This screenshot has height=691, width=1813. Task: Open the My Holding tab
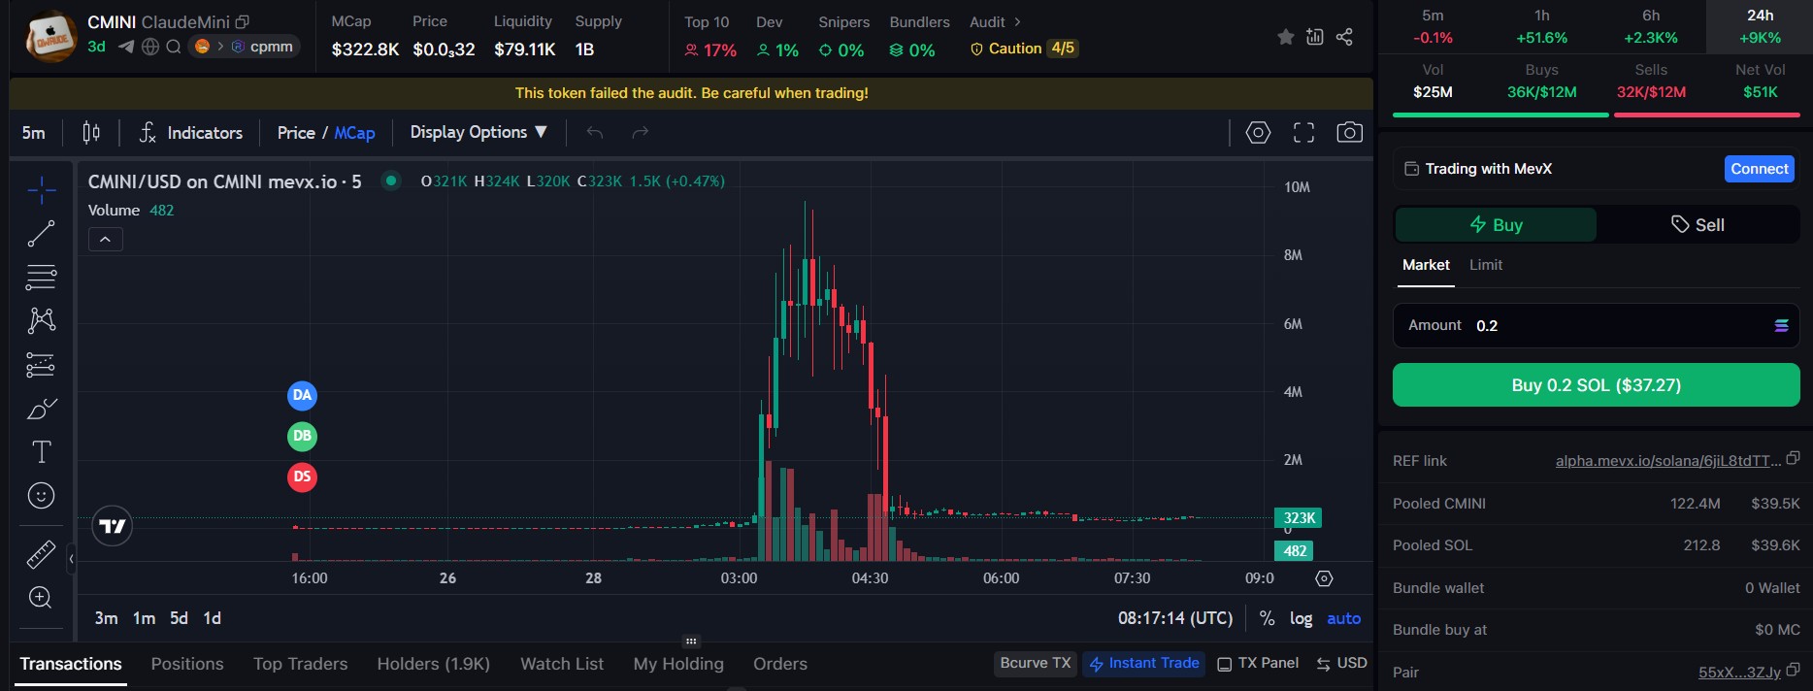[x=678, y=664]
